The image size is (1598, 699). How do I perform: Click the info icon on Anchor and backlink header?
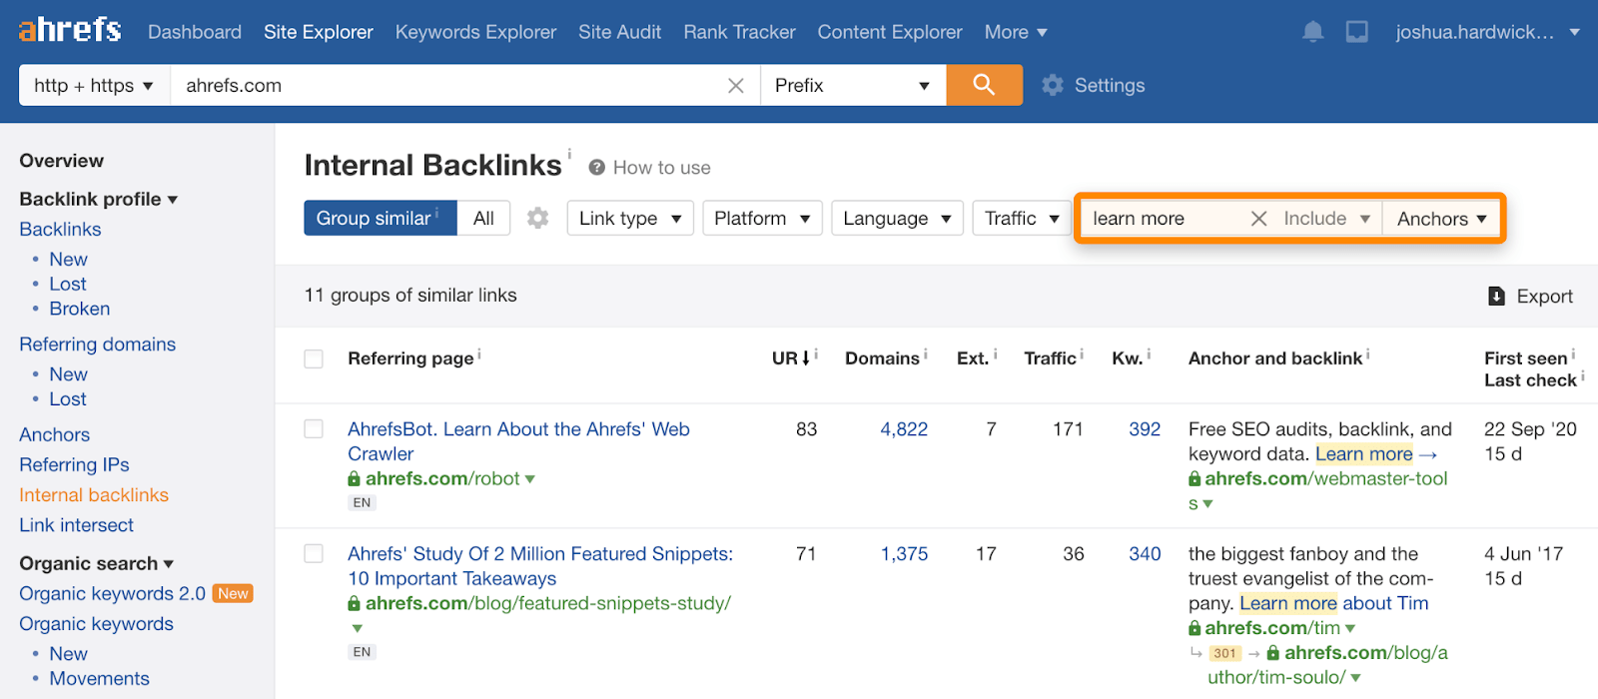(x=1368, y=353)
